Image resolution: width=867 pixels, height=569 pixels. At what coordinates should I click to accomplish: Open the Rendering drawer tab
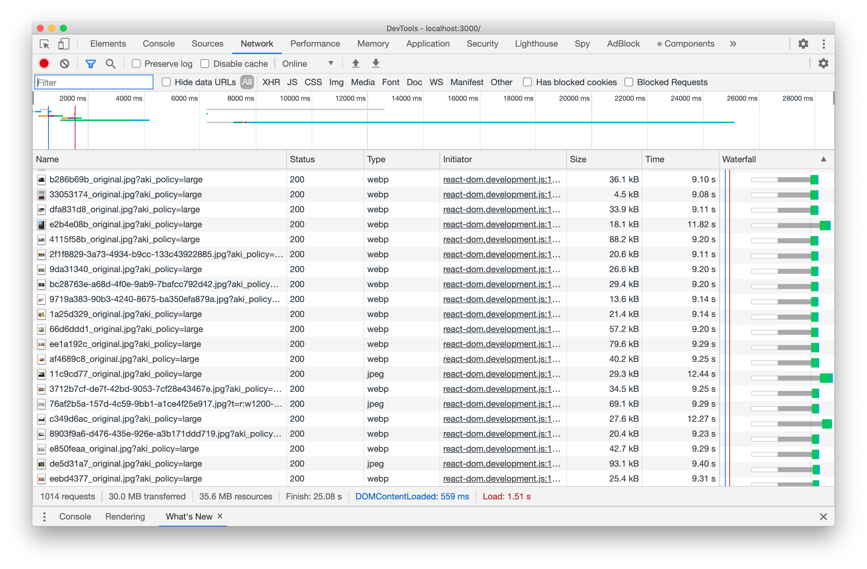[125, 517]
